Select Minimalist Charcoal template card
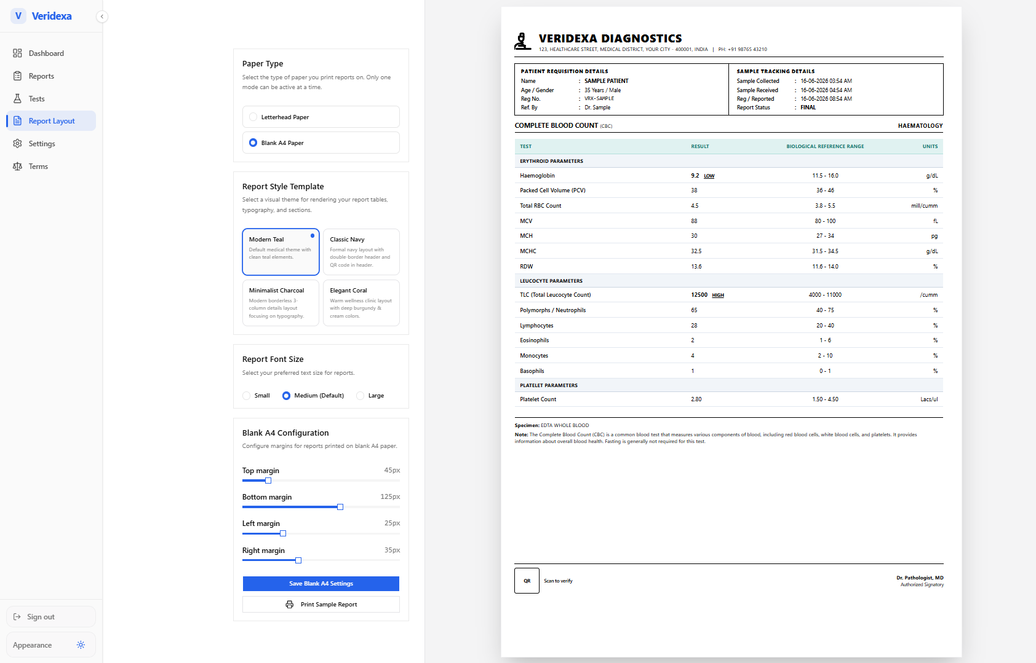This screenshot has width=1036, height=663. pyautogui.click(x=281, y=303)
